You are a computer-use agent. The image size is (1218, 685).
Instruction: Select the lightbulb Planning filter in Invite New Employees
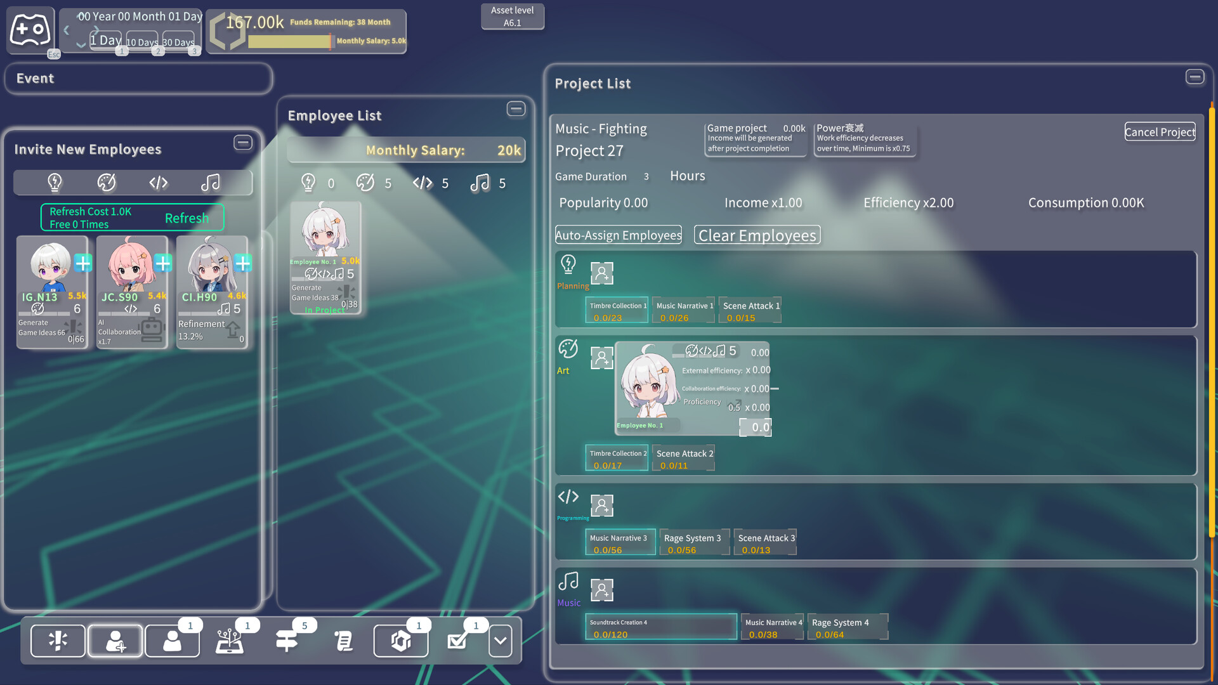[55, 182]
